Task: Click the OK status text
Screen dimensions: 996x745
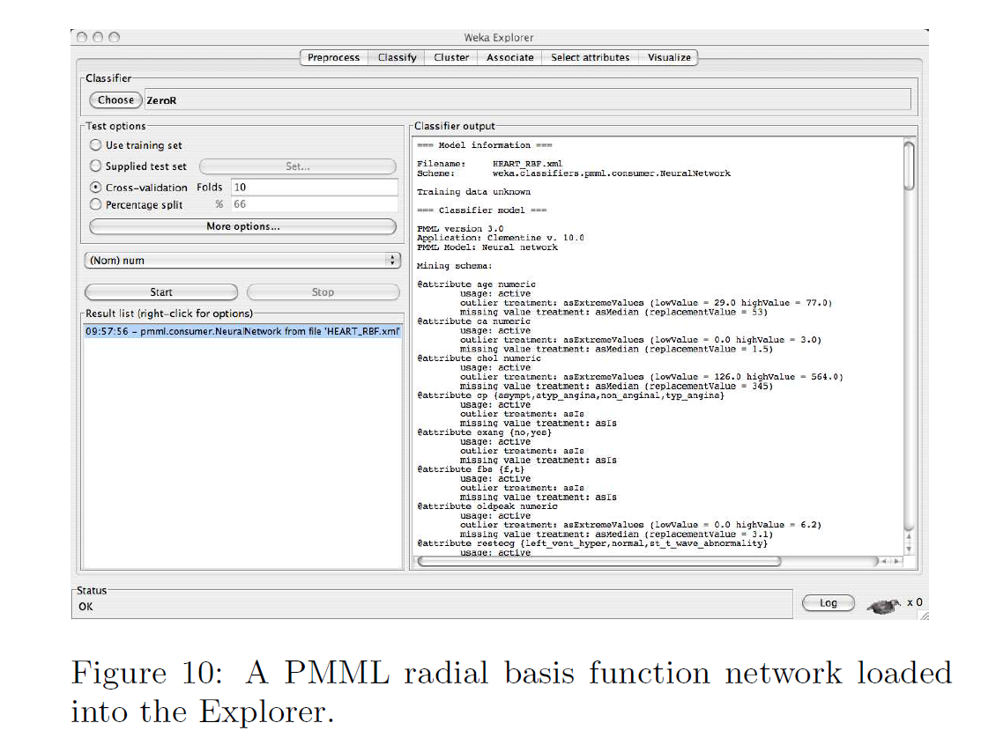Action: tap(85, 607)
